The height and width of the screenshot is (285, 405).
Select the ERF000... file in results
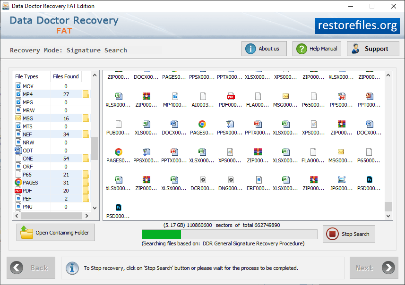(x=259, y=184)
